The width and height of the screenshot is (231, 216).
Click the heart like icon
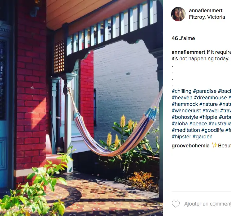(176, 204)
